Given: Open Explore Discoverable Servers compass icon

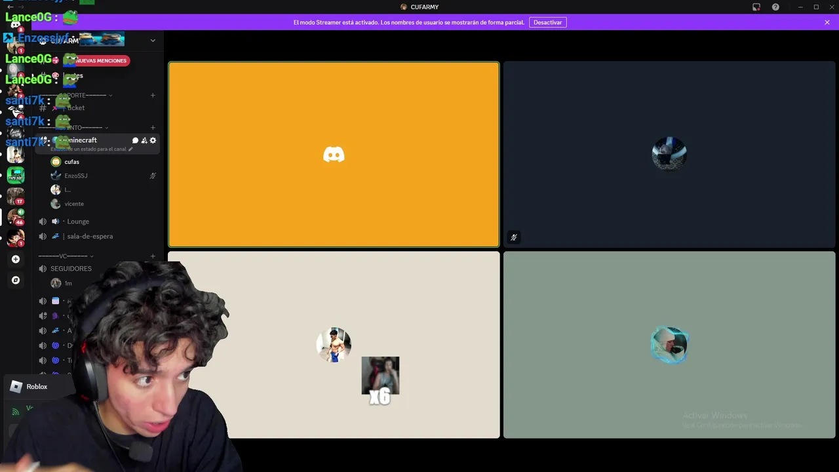Looking at the screenshot, I should (x=16, y=280).
